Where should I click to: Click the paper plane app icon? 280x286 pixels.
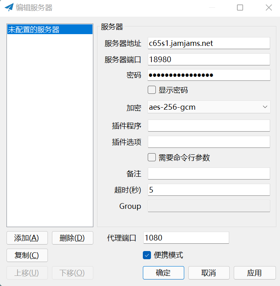tap(9, 7)
